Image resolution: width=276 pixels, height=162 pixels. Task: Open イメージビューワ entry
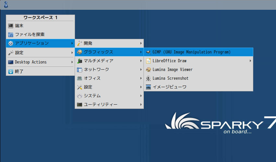pos(198,87)
